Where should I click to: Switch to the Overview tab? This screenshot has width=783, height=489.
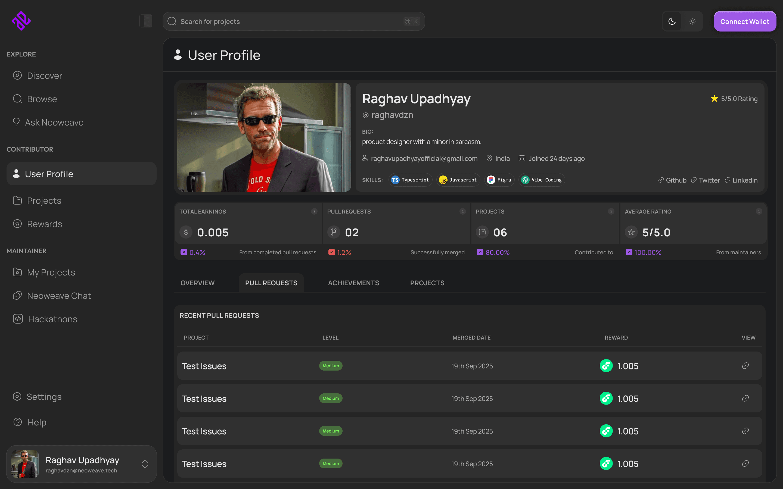197,283
